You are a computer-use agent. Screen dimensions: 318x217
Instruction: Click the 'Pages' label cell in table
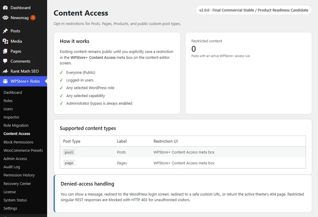pos(122,163)
